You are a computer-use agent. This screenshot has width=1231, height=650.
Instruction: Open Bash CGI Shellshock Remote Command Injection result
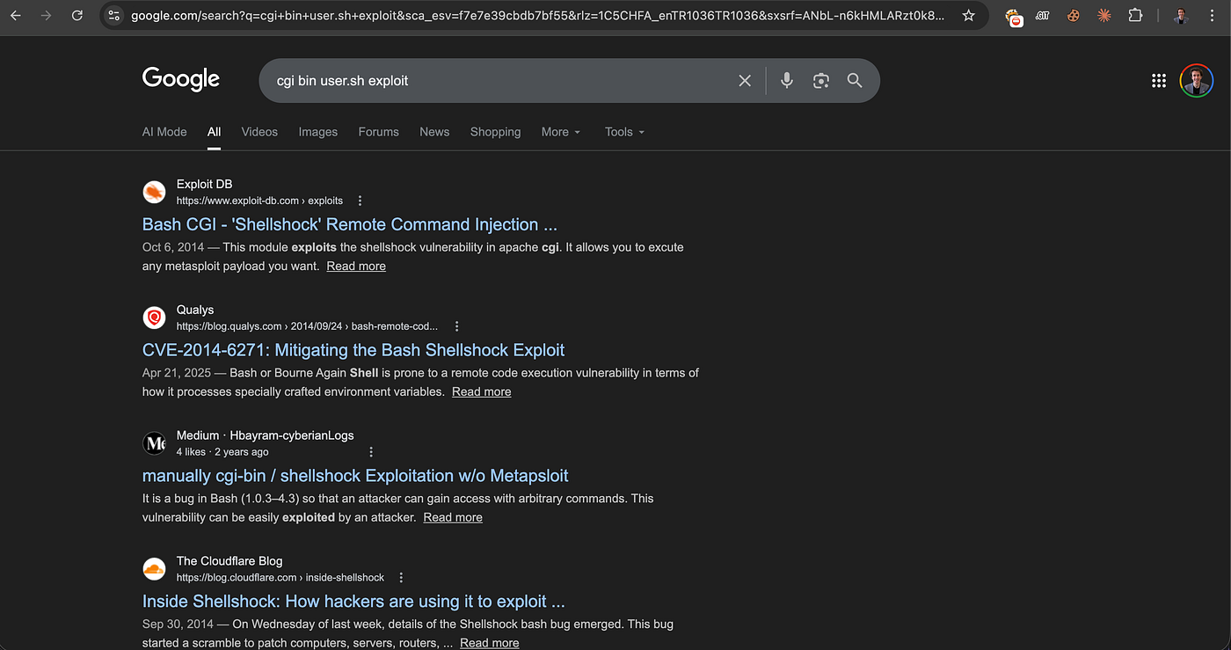coord(350,224)
